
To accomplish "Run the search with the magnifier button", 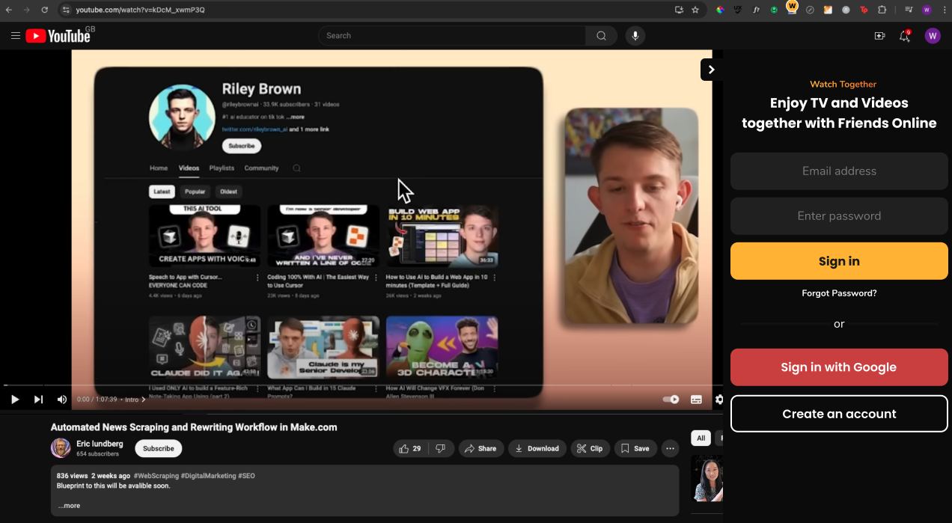I will click(601, 36).
